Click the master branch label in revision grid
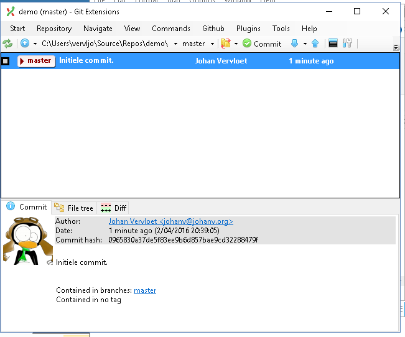 coord(37,61)
